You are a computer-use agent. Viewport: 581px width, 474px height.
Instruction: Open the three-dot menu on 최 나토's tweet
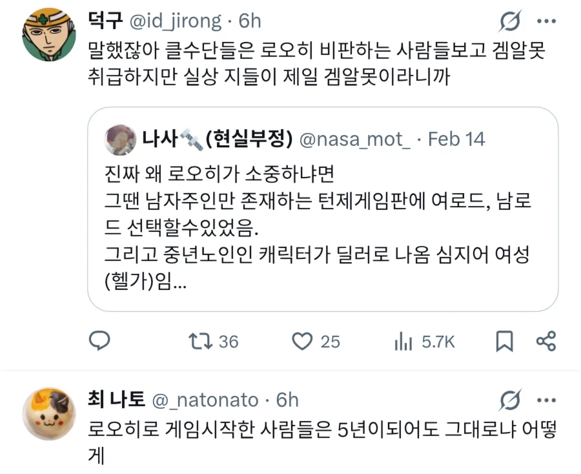[547, 401]
